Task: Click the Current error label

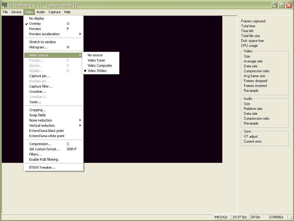Action: pos(253,141)
